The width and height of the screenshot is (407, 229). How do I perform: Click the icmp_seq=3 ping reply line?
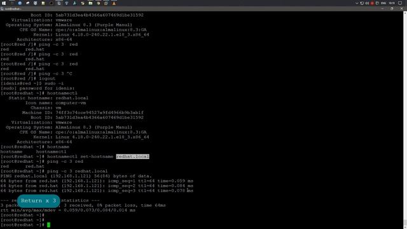pyautogui.click(x=97, y=191)
